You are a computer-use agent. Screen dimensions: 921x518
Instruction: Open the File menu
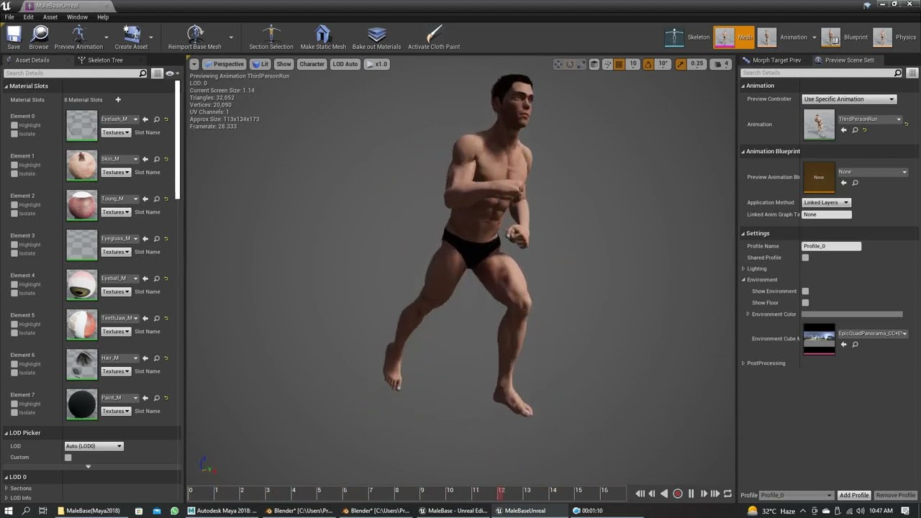click(x=9, y=17)
